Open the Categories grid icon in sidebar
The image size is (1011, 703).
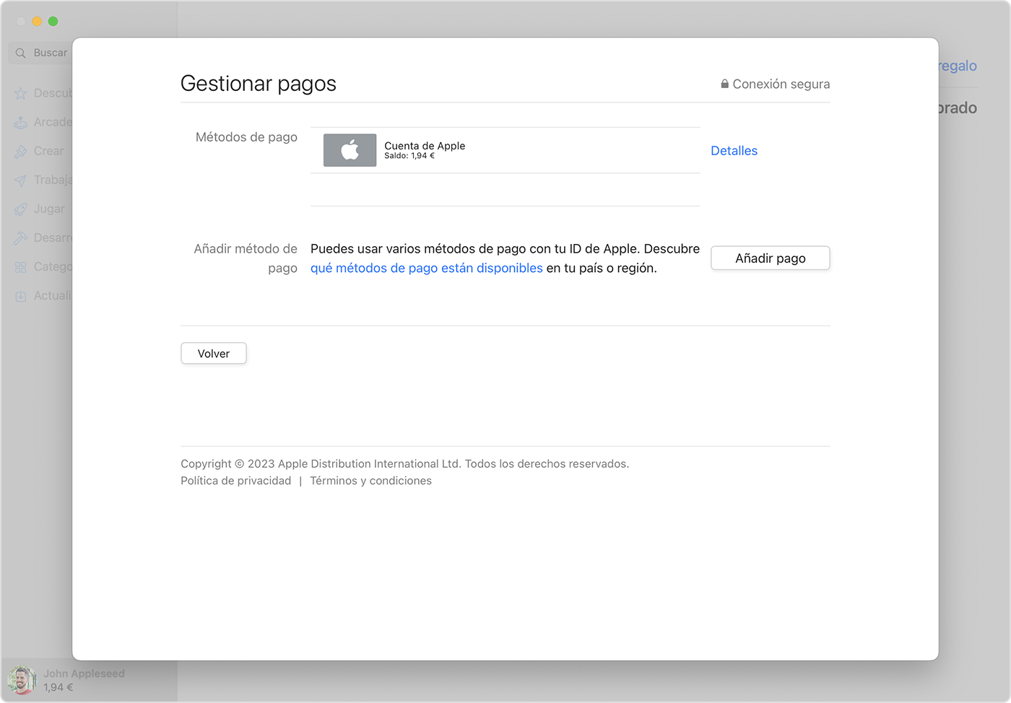click(21, 267)
